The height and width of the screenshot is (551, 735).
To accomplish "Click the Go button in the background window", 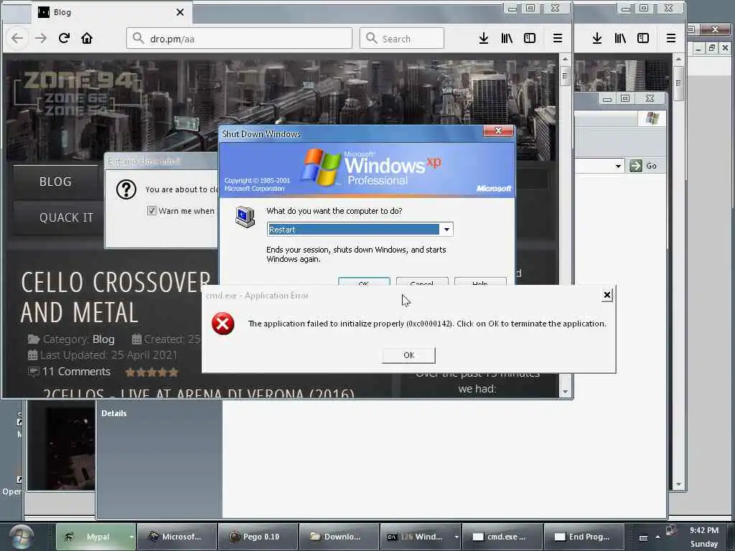I will [x=643, y=166].
